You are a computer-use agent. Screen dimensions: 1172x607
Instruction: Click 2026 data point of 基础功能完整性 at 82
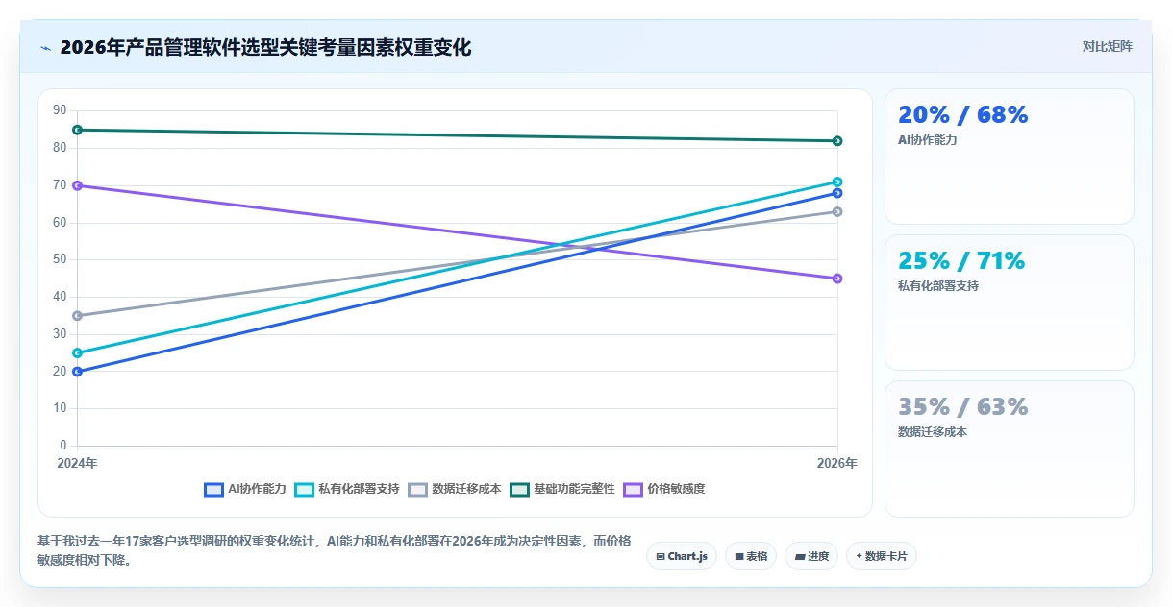click(x=837, y=141)
